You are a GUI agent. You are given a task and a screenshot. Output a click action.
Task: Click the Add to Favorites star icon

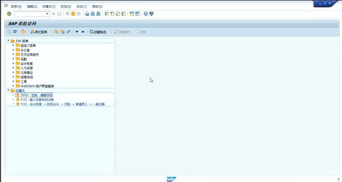click(x=56, y=32)
